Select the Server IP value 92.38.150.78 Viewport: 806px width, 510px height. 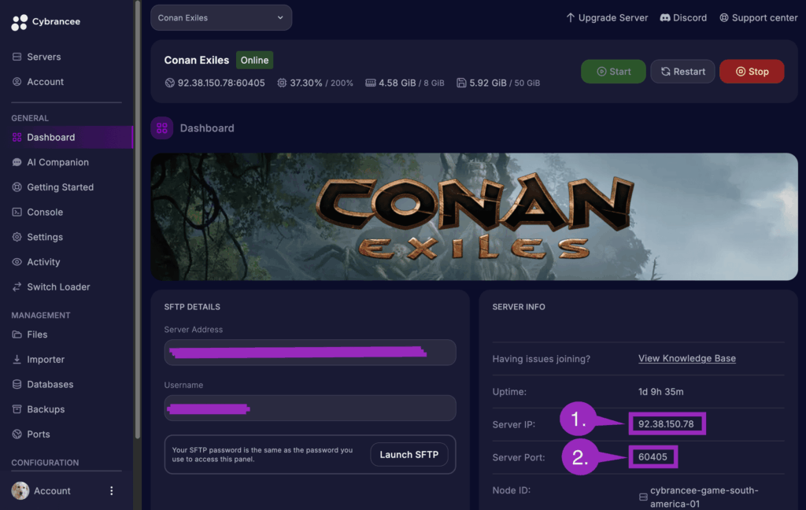666,424
